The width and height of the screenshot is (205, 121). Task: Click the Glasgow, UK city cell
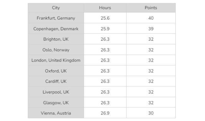(x=56, y=103)
